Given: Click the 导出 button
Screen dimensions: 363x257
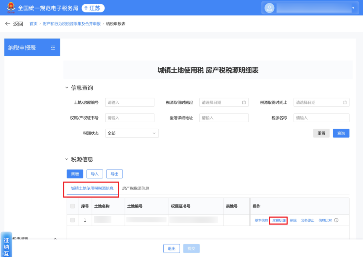Looking at the screenshot, I should pos(114,174).
